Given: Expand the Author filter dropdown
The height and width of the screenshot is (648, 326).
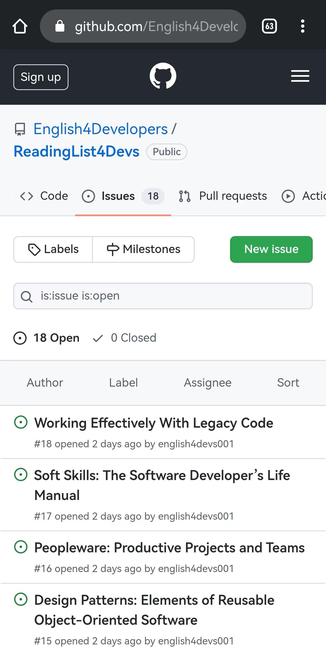Looking at the screenshot, I should coord(45,383).
